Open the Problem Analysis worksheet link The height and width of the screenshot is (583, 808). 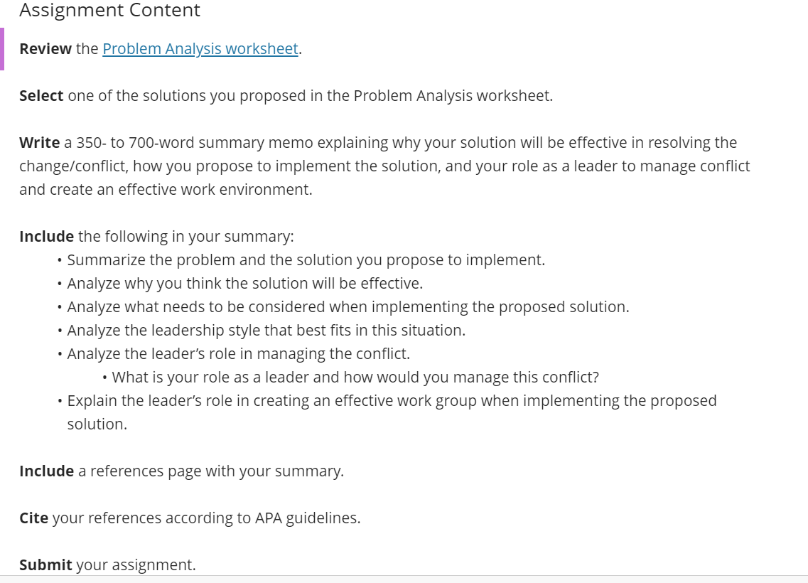coord(200,48)
